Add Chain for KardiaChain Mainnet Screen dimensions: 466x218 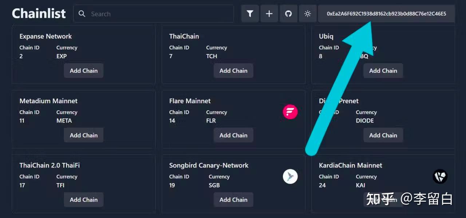click(x=383, y=199)
